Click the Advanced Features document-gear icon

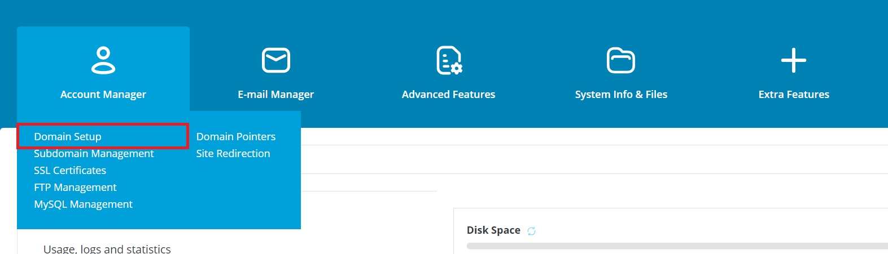click(449, 60)
